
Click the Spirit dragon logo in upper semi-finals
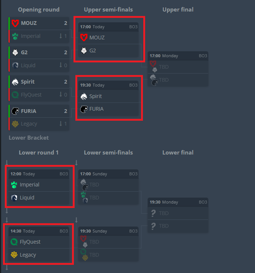(x=84, y=96)
